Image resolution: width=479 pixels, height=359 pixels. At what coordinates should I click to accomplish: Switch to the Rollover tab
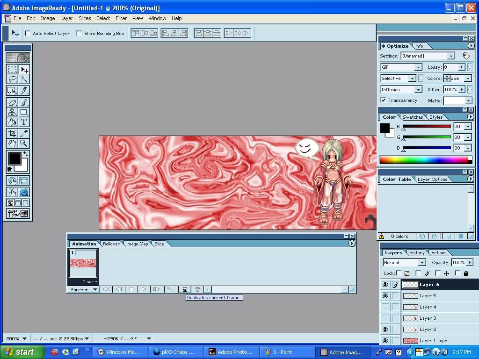[x=111, y=244]
